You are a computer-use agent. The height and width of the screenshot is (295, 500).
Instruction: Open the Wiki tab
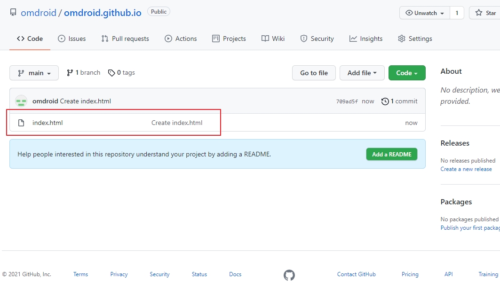tap(273, 39)
